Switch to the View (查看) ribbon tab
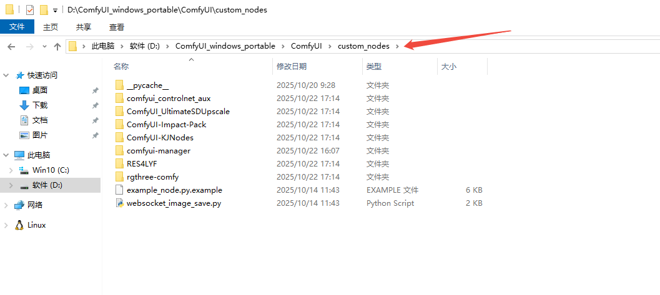This screenshot has width=660, height=295. coord(117,27)
